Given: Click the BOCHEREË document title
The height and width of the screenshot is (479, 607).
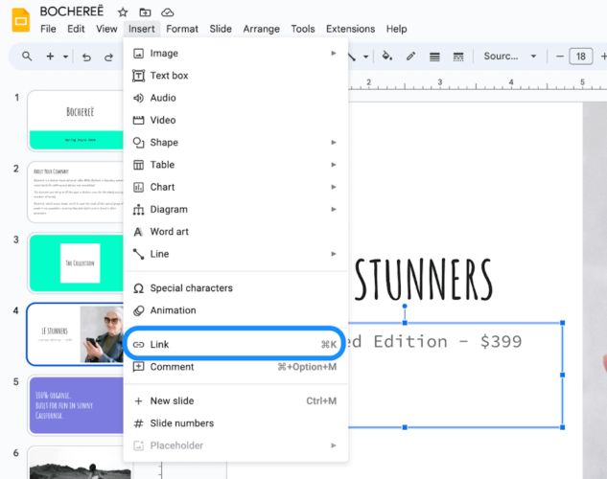Looking at the screenshot, I should coord(72,11).
